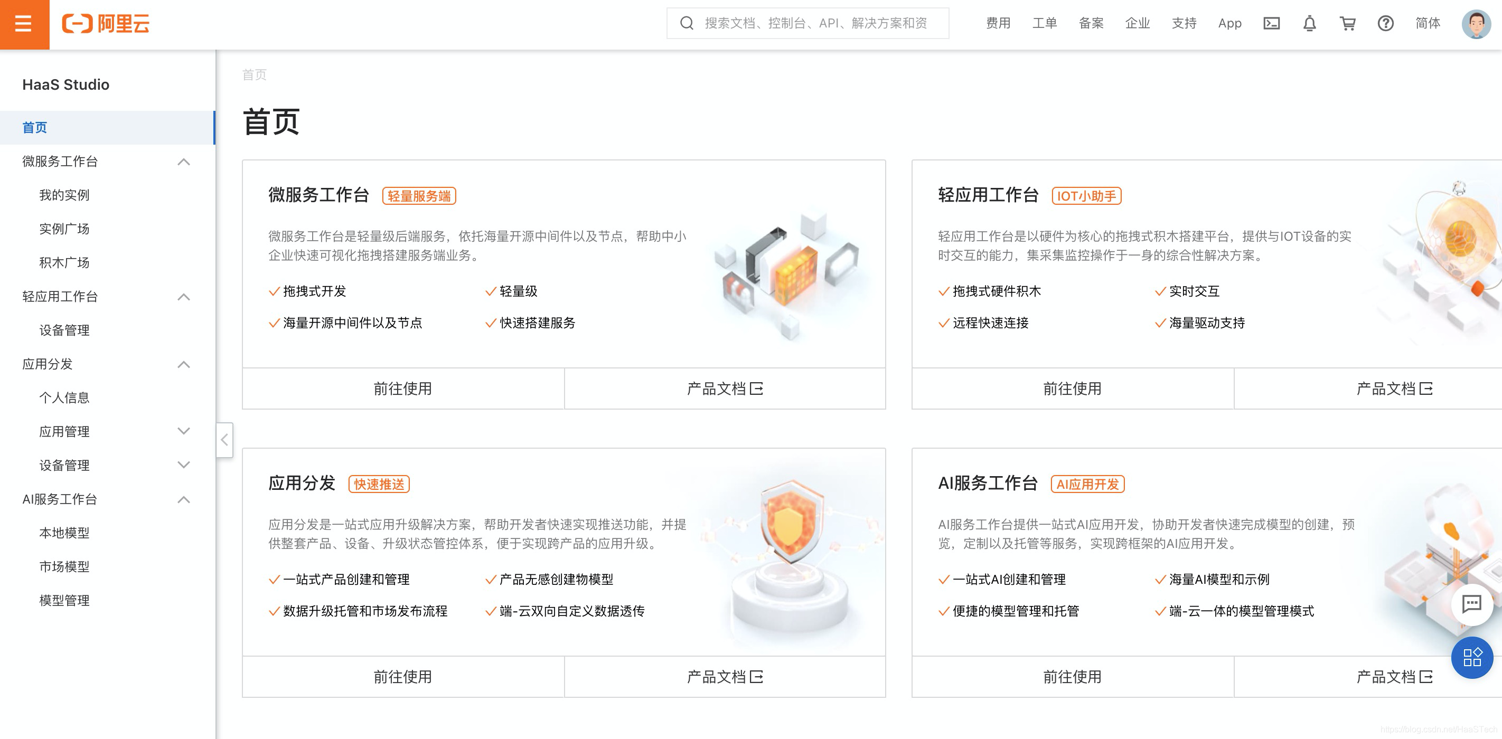
Task: Open the user avatar menu
Action: click(1476, 24)
